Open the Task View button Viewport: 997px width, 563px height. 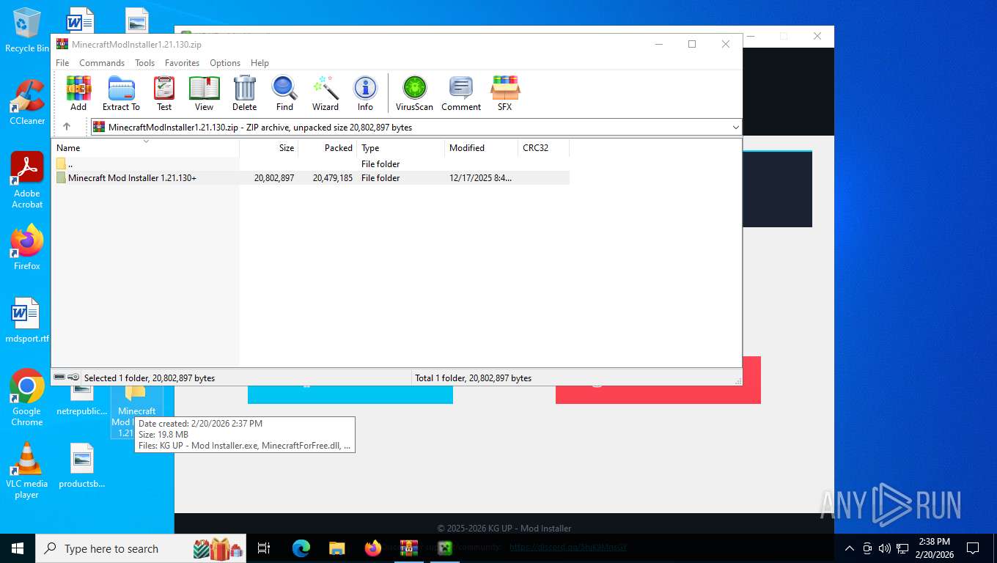pos(265,548)
